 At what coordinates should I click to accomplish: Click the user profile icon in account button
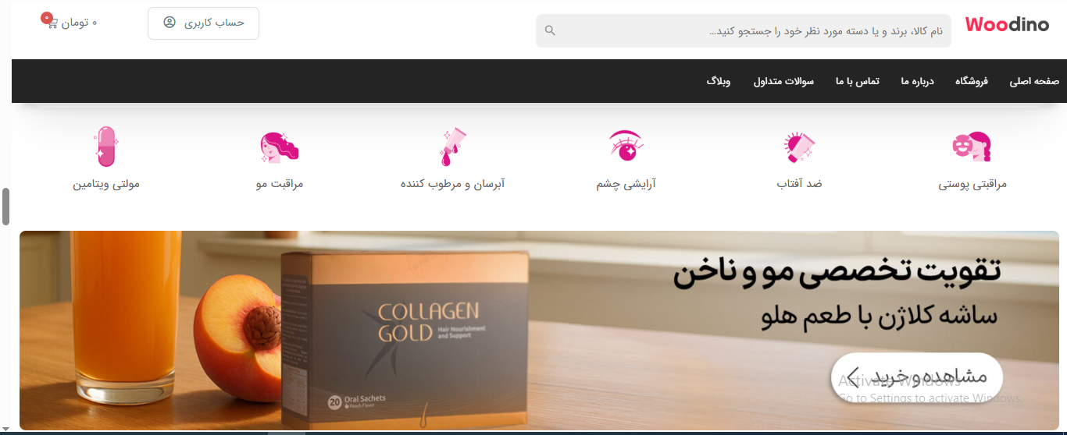170,23
